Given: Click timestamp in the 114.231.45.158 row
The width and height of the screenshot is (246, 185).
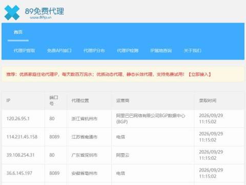Looking at the screenshot, I should [211, 137].
